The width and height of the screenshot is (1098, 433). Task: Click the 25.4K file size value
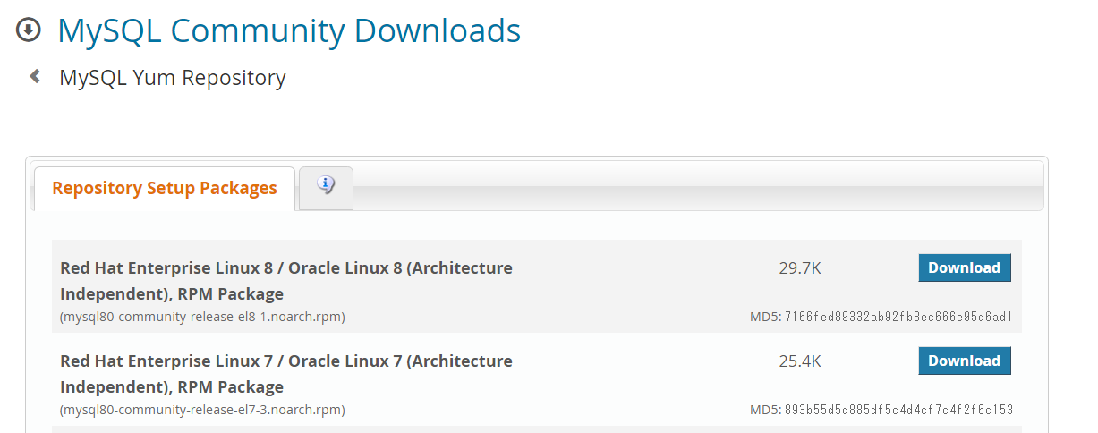800,361
